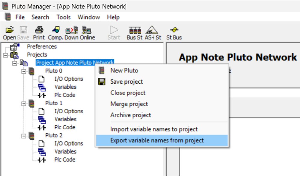The width and height of the screenshot is (300, 176).
Task: Click the Variables icon under Pluto 2
Action: pos(42,152)
